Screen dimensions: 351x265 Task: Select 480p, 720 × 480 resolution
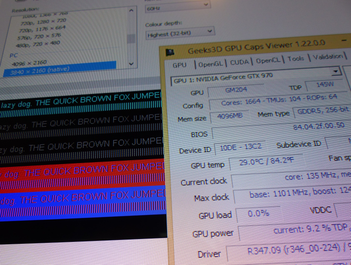click(x=38, y=44)
